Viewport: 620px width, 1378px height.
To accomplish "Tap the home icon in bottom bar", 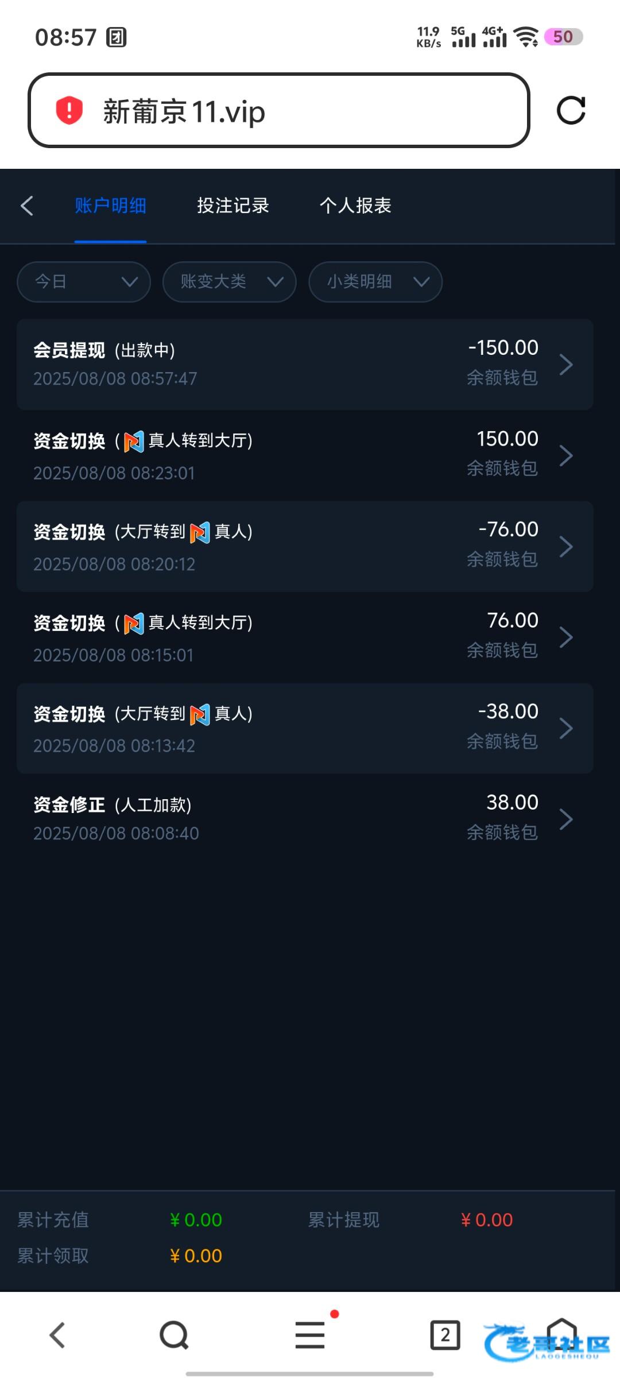I will [x=561, y=1333].
